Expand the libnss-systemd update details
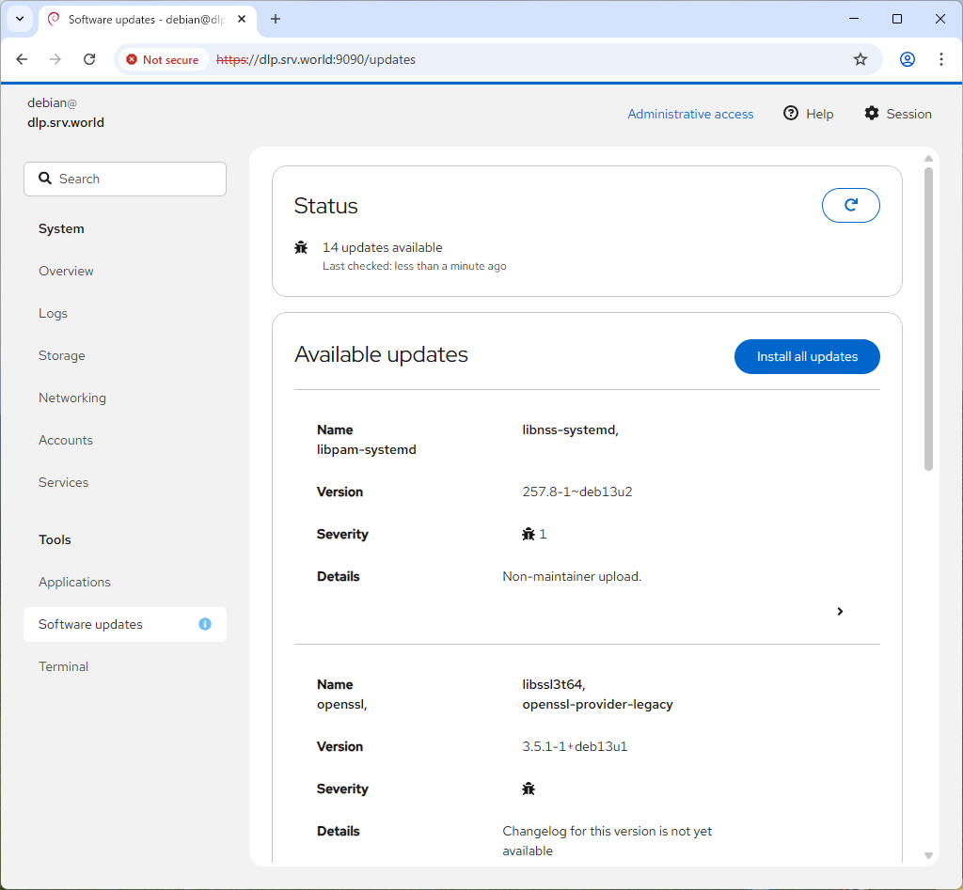The width and height of the screenshot is (963, 890). (840, 611)
